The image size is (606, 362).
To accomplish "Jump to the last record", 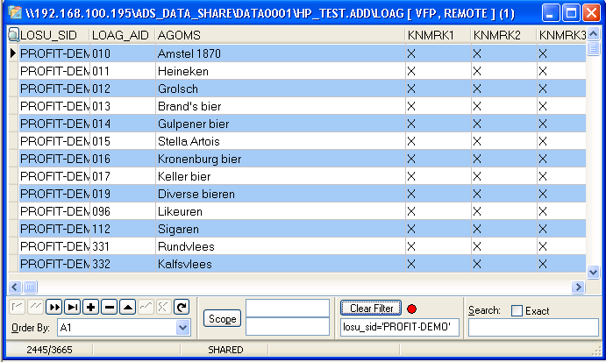I will pos(72,307).
